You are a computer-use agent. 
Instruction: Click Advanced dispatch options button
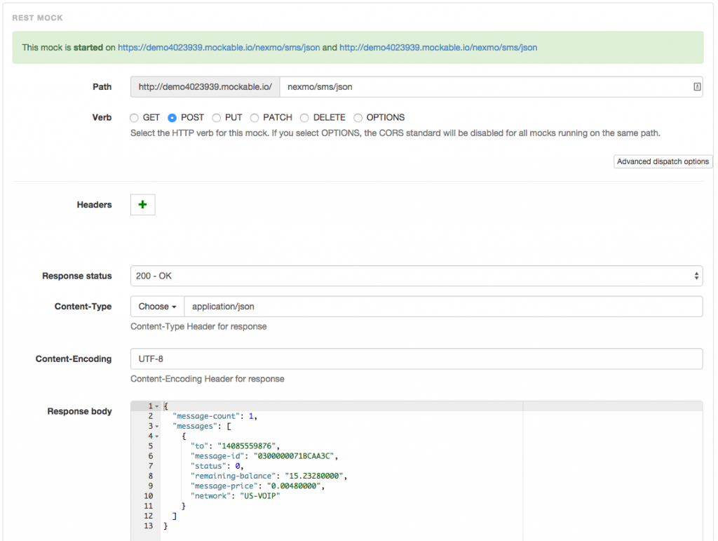tap(662, 161)
